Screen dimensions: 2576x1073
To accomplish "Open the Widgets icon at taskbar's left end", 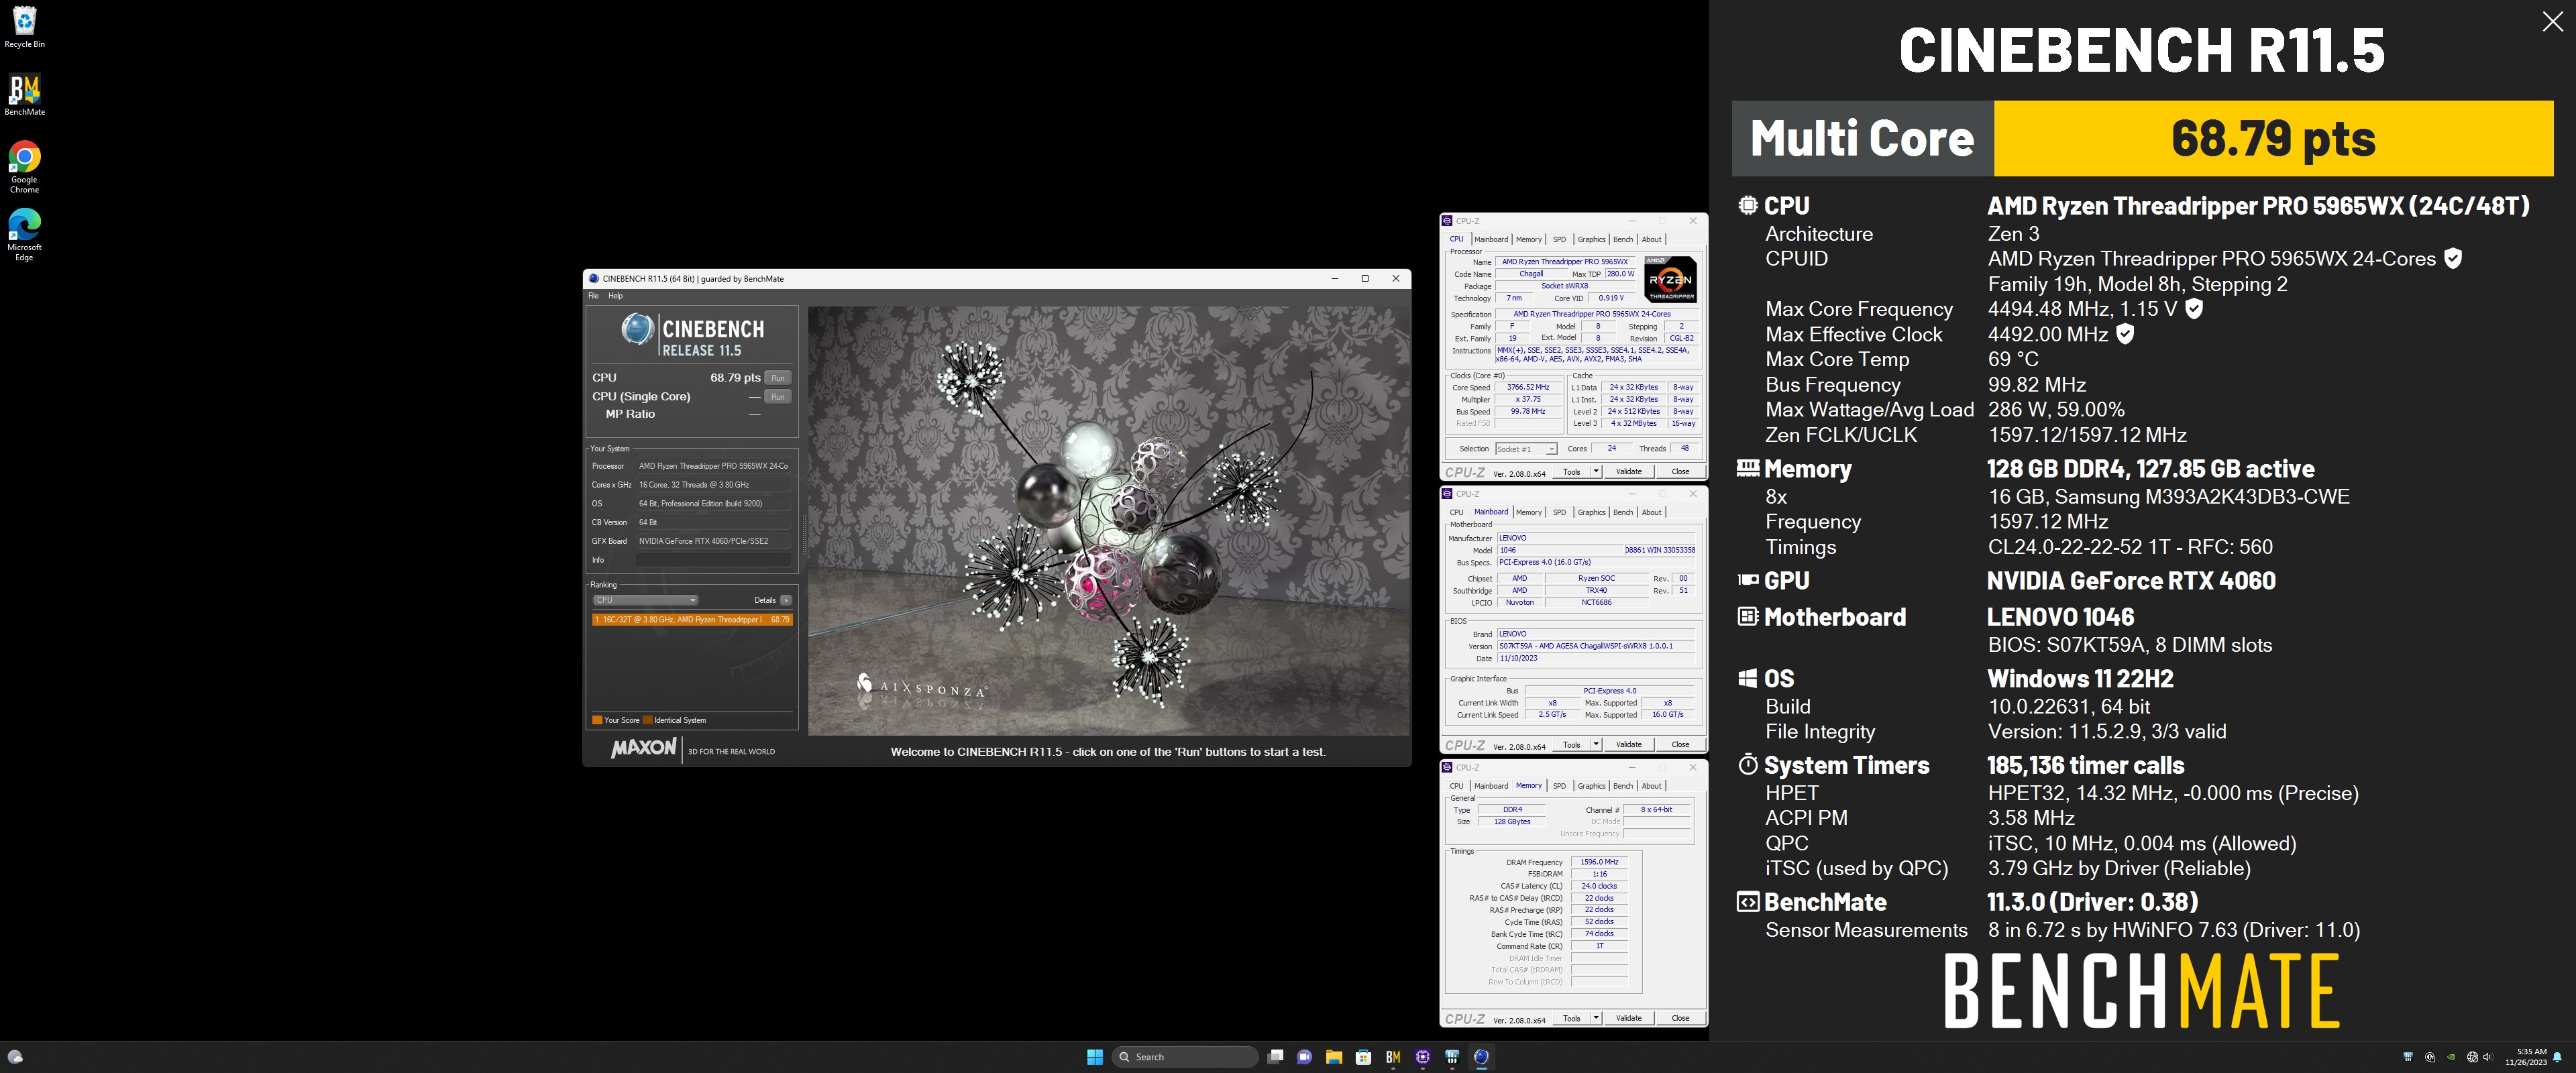I will pos(15,1057).
